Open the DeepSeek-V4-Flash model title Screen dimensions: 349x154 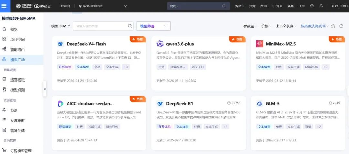[x=86, y=44]
